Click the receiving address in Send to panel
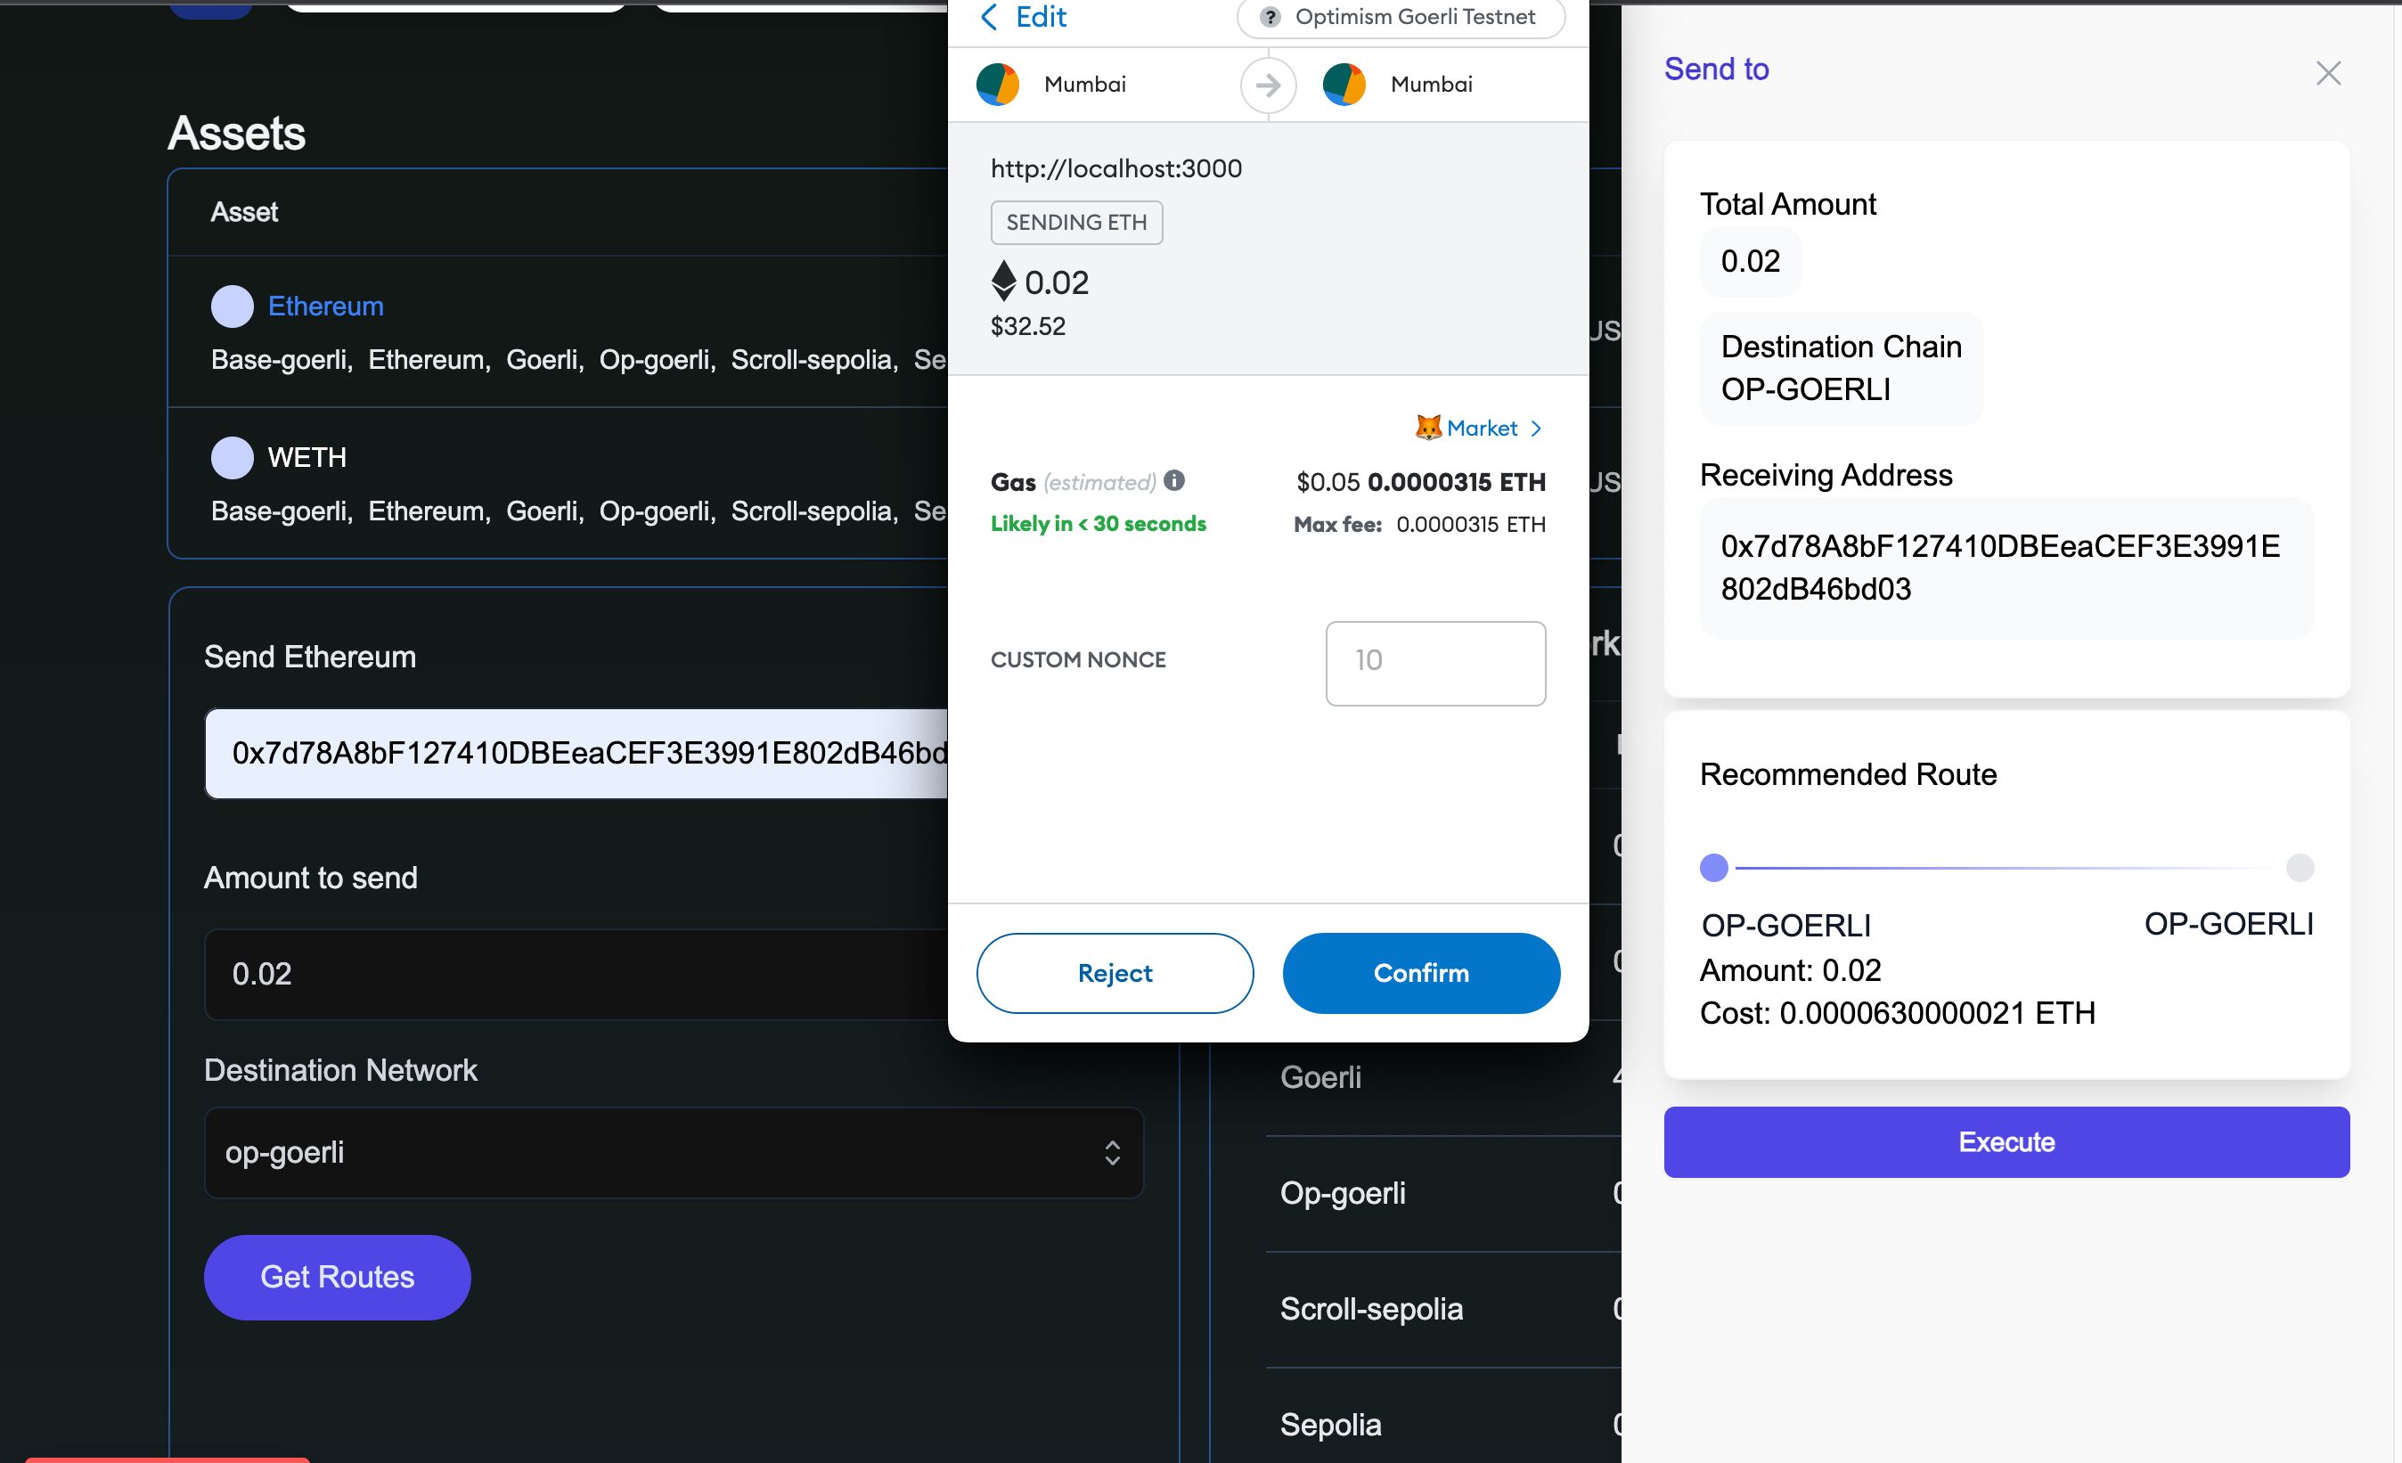The width and height of the screenshot is (2402, 1463). pos(2006,568)
